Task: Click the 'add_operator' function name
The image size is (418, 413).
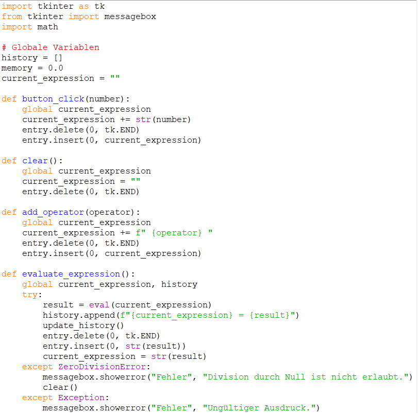Action: (x=53, y=212)
